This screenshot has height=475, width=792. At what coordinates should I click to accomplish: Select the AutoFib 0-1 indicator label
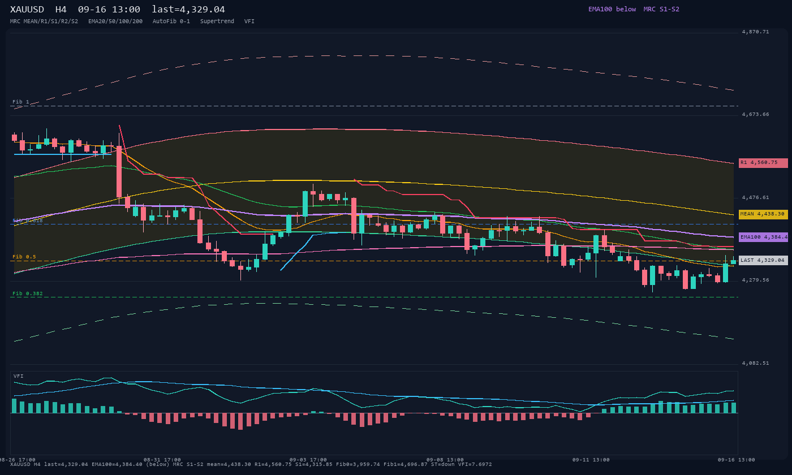171,21
